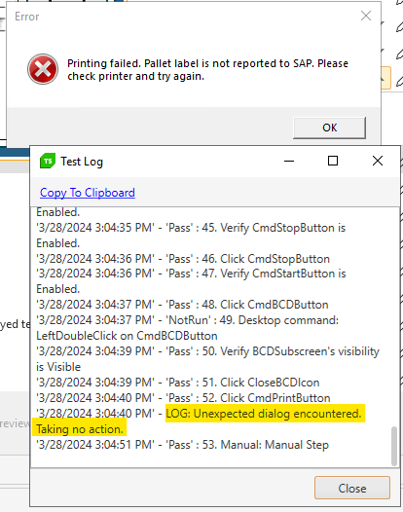Close the Test Log window using X
Image resolution: width=403 pixels, height=512 pixels.
(378, 161)
